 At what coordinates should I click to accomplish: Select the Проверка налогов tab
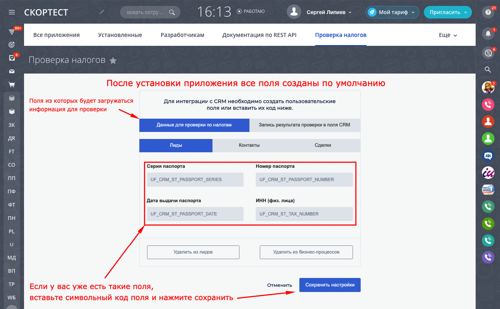point(341,35)
